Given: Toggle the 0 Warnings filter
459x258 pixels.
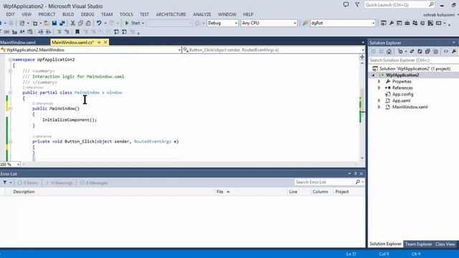Looking at the screenshot, I should (x=59, y=183).
